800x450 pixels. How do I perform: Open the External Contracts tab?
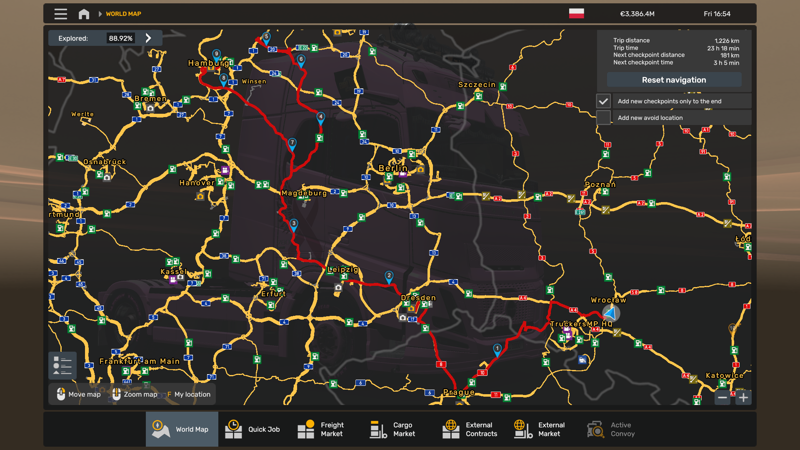pyautogui.click(x=470, y=429)
